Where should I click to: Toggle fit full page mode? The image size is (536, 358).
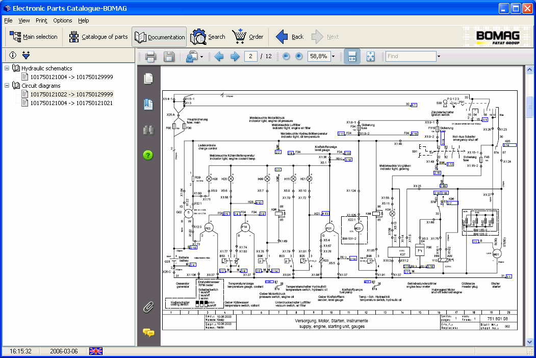coord(370,57)
